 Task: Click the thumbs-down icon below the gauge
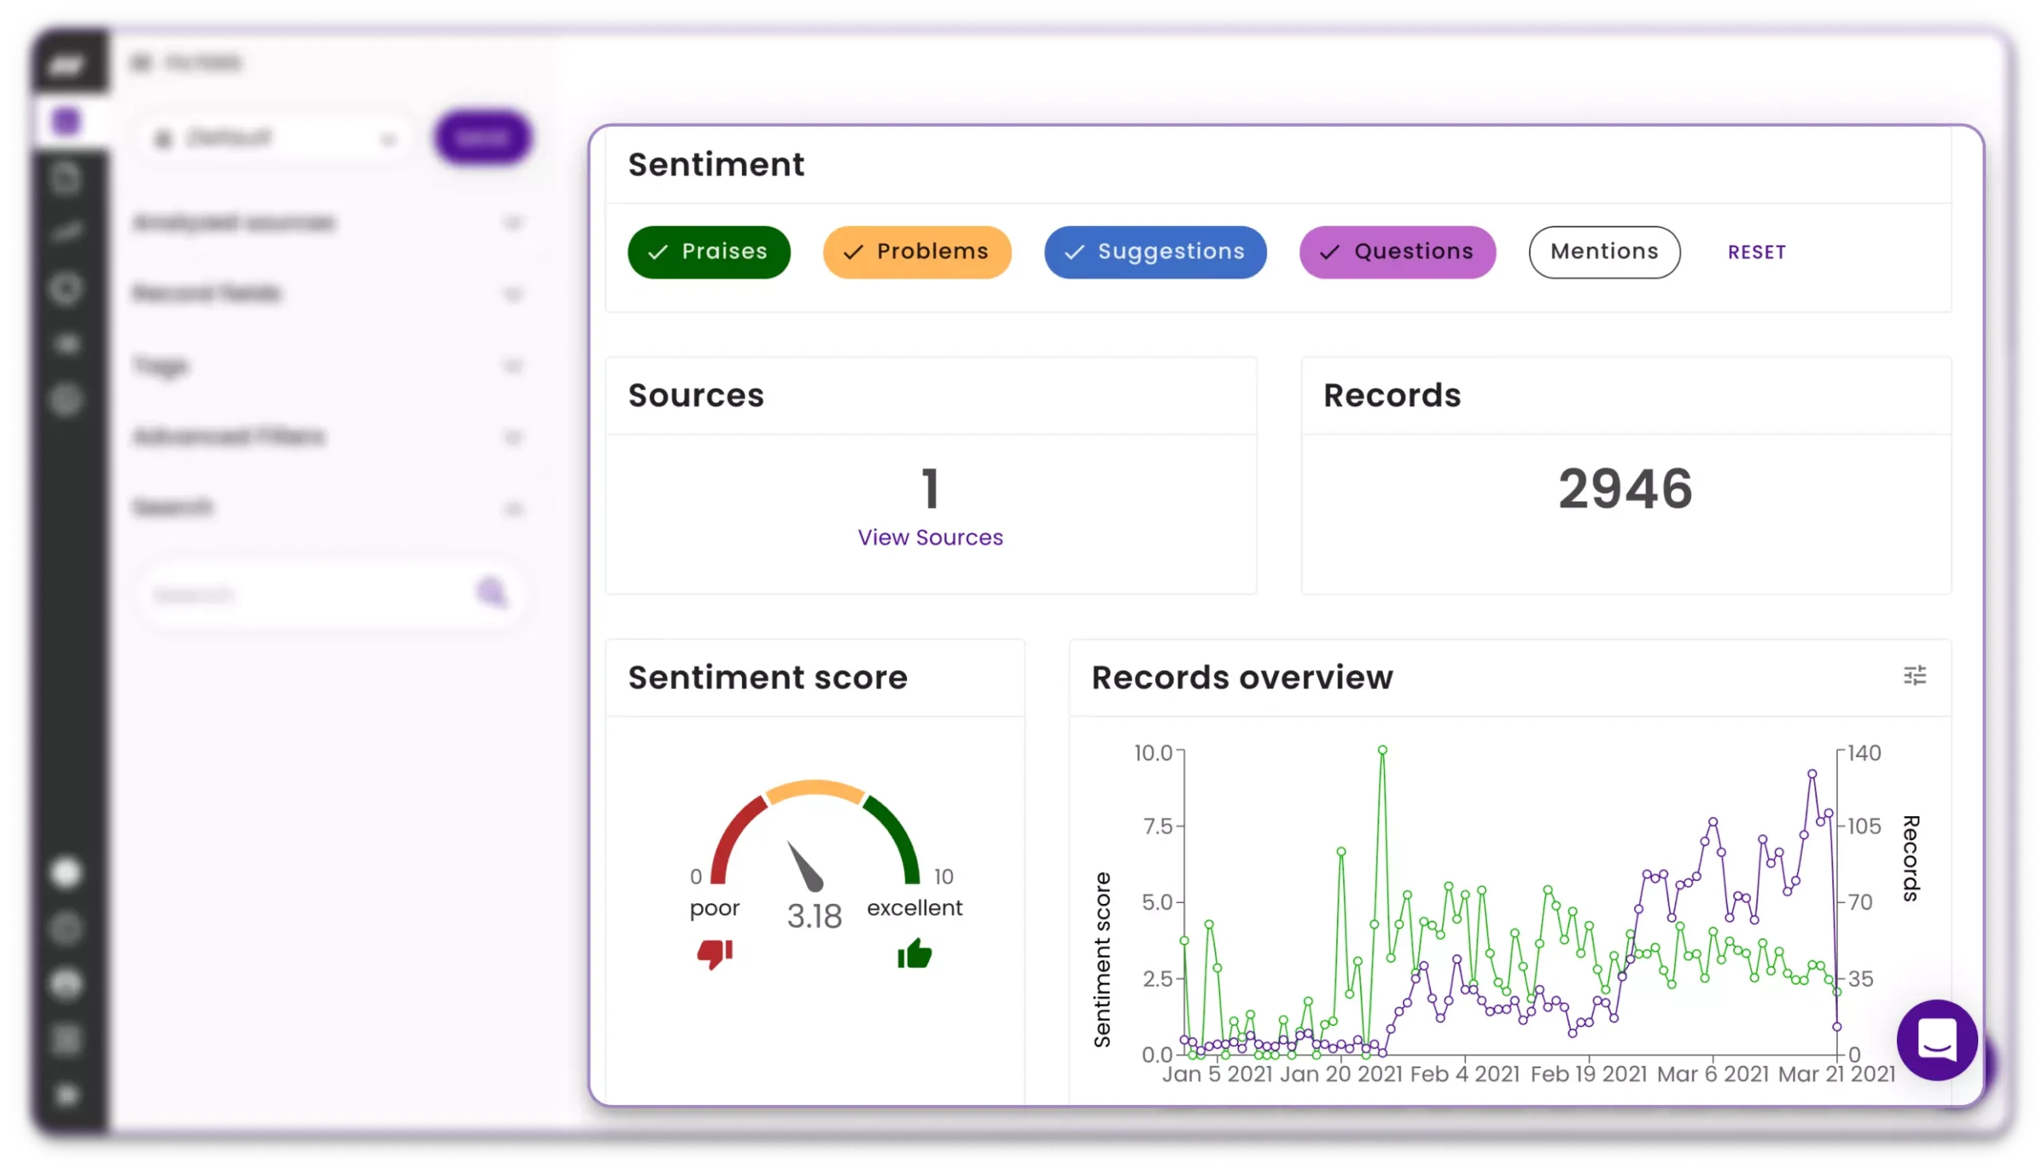(x=715, y=954)
